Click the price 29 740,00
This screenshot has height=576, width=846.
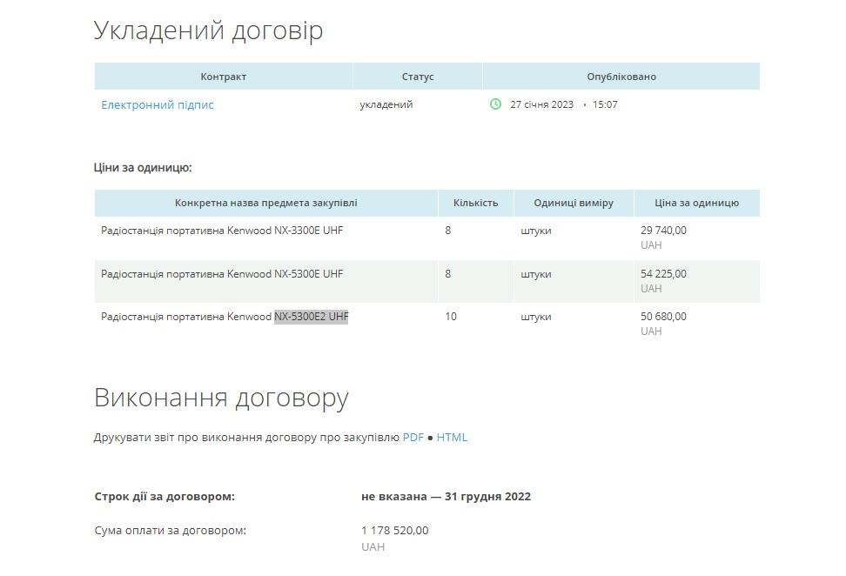[663, 231]
